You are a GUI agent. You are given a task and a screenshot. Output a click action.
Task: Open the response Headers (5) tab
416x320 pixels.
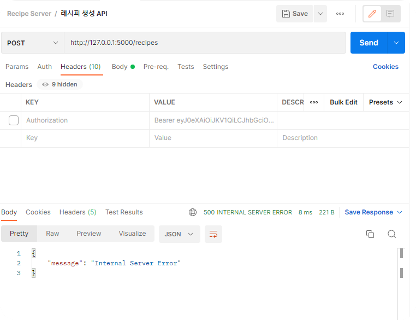tap(78, 212)
